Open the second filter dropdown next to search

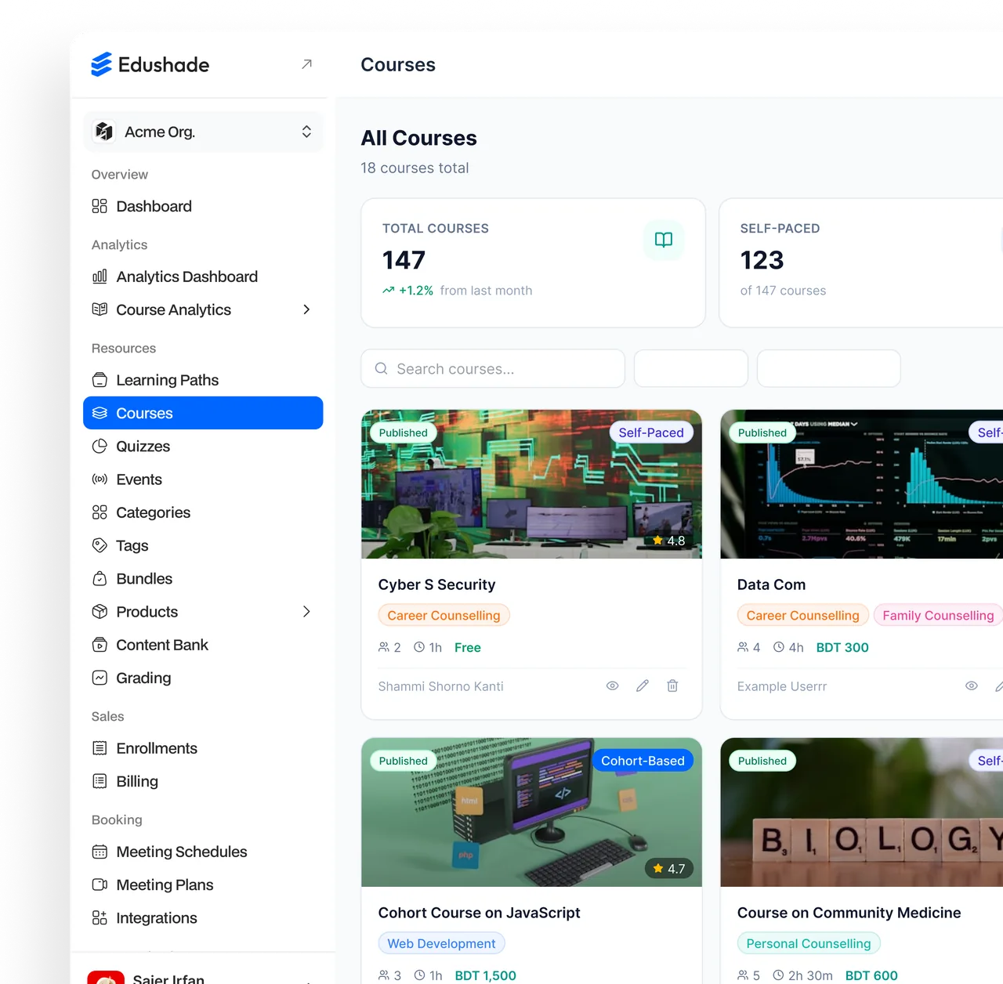tap(829, 368)
